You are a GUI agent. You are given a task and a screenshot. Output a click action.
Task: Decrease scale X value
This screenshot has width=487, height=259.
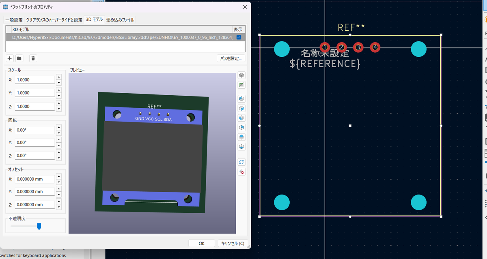click(58, 82)
